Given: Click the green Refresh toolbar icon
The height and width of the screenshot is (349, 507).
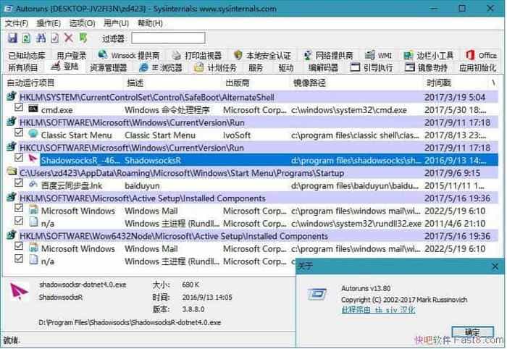Looking at the screenshot, I should click(25, 38).
